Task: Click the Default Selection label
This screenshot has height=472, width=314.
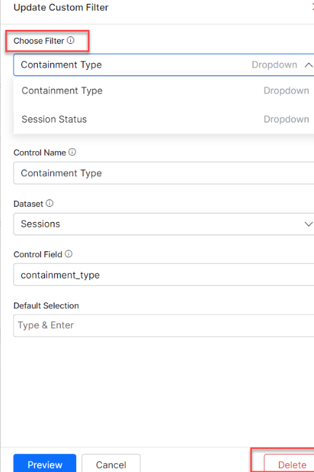Action: coord(46,306)
